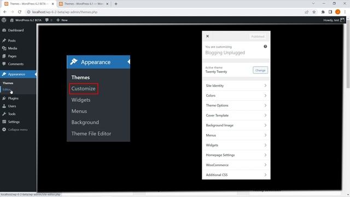Click the plus New button in admin bar

[x=62, y=20]
